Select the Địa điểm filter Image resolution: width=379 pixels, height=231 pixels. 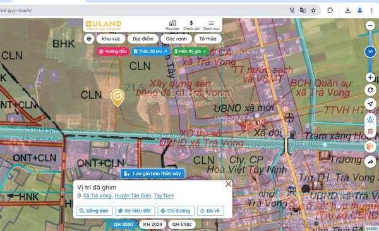pos(143,39)
